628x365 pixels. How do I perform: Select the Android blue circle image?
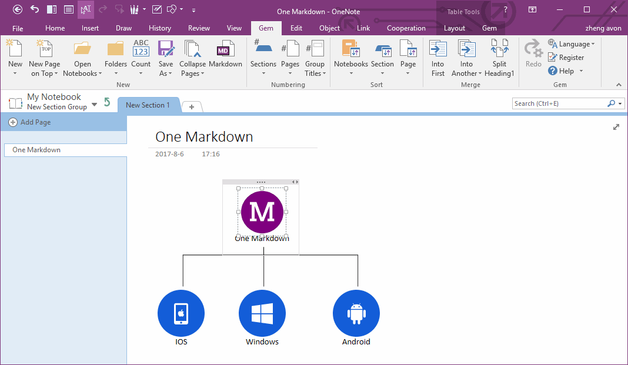tap(356, 313)
